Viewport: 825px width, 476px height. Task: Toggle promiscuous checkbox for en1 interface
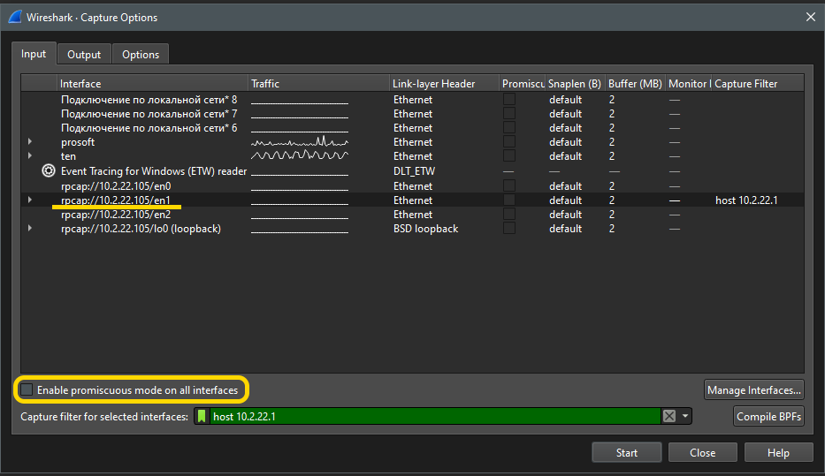[508, 200]
